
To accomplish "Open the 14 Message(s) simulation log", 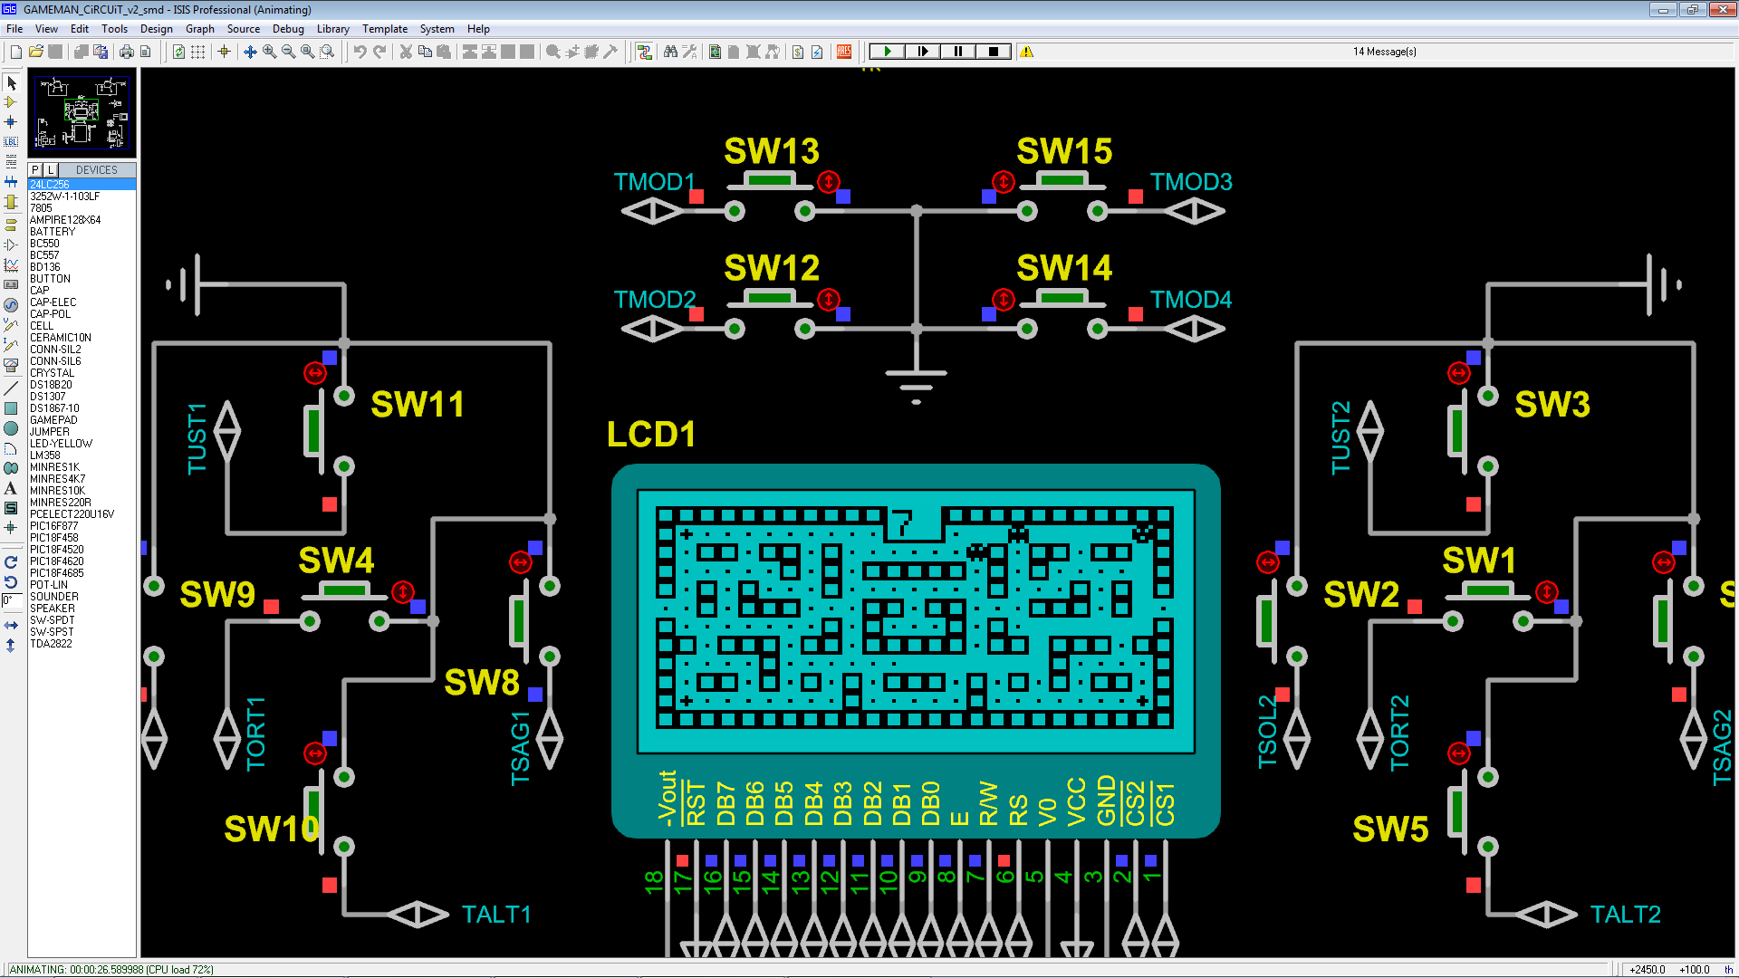I will [x=1384, y=52].
